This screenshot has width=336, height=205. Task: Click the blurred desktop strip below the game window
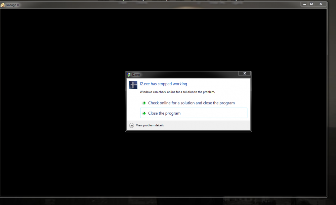[168, 201]
